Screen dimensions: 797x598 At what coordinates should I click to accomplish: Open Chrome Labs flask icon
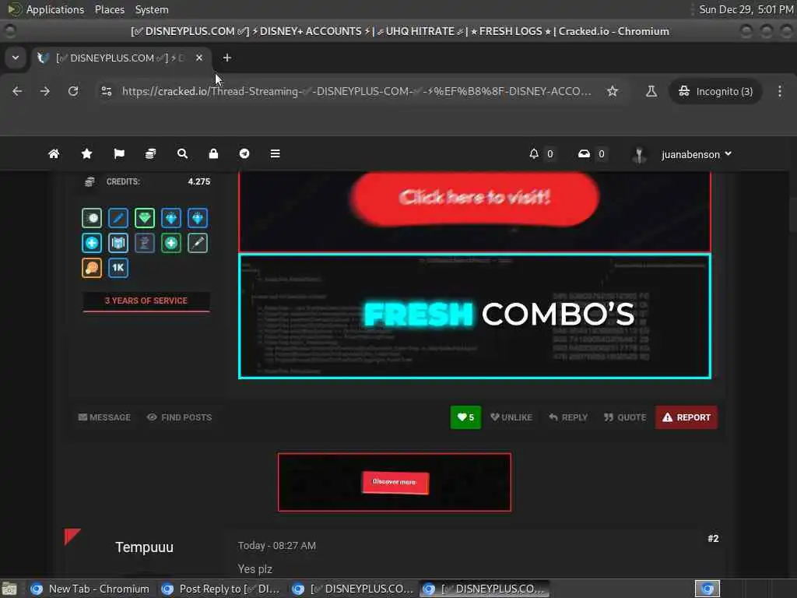pyautogui.click(x=651, y=91)
